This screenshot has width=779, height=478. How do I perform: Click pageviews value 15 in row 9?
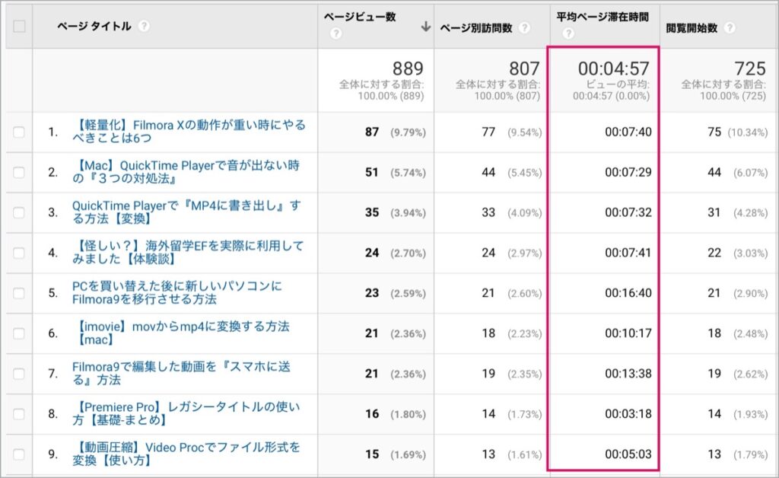tap(372, 454)
